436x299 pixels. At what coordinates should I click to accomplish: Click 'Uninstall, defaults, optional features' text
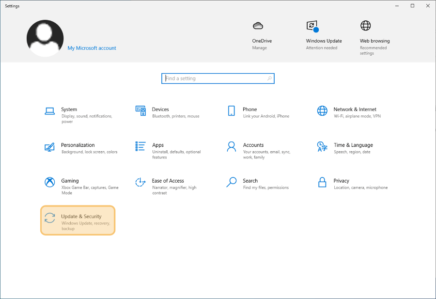point(176,155)
